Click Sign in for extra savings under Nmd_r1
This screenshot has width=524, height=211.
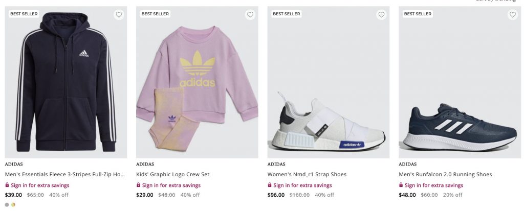point(302,185)
